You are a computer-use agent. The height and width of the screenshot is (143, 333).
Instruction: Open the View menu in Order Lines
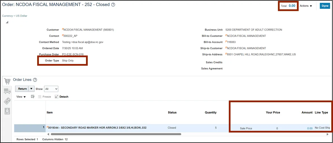click(x=21, y=97)
